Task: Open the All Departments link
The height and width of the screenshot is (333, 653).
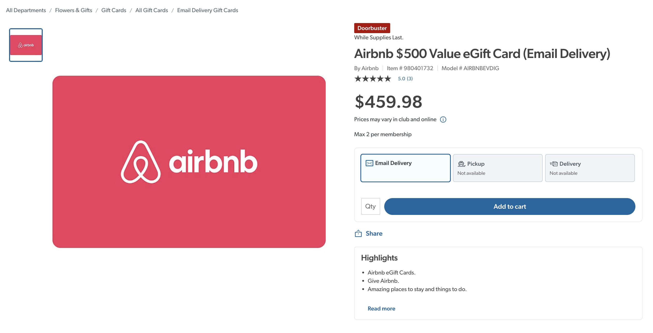Action: tap(26, 10)
